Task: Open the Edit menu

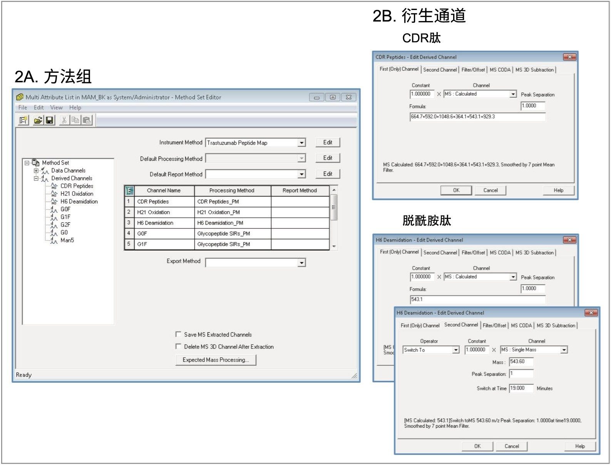Action: click(x=39, y=108)
